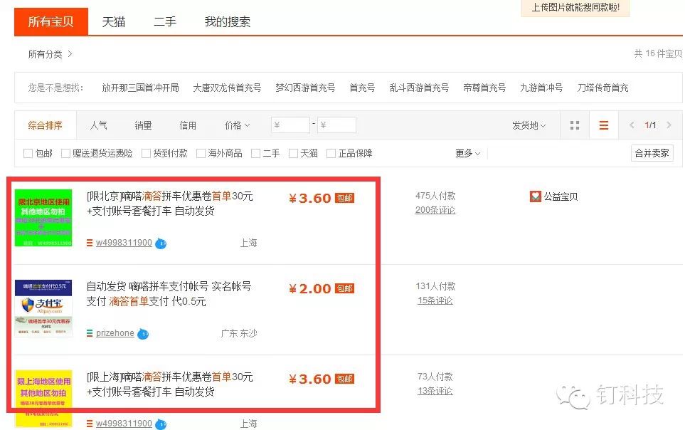The image size is (685, 430).
Task: Click the ¥2.00 price
Action: point(310,289)
